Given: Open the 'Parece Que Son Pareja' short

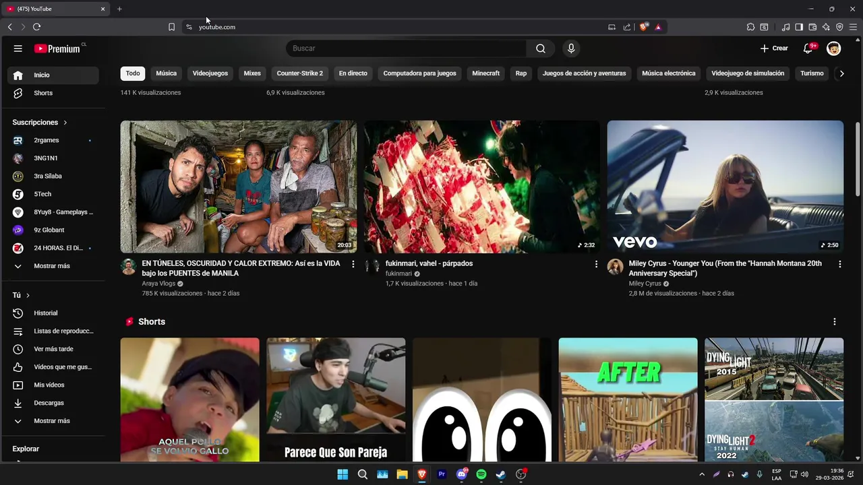Looking at the screenshot, I should click(336, 399).
